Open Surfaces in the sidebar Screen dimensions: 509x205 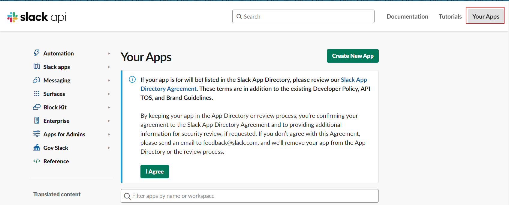coord(54,94)
